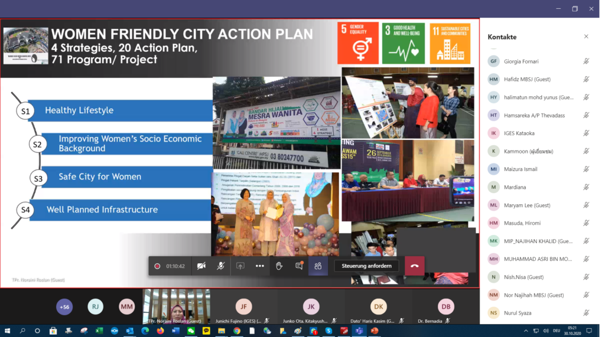Click the JF Junichi Fujino avatar
The image size is (605, 337).
(243, 306)
